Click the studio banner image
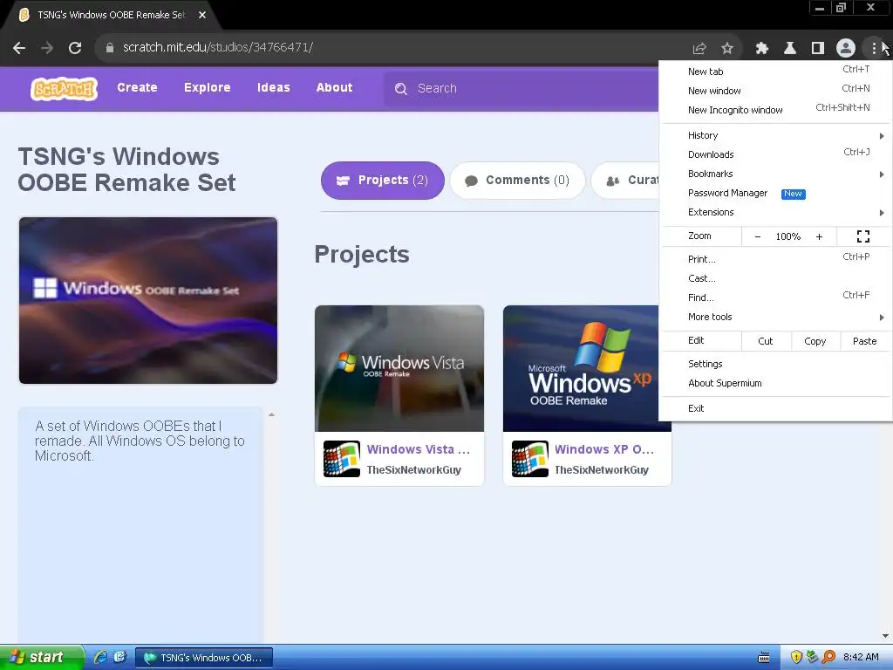 click(x=148, y=300)
